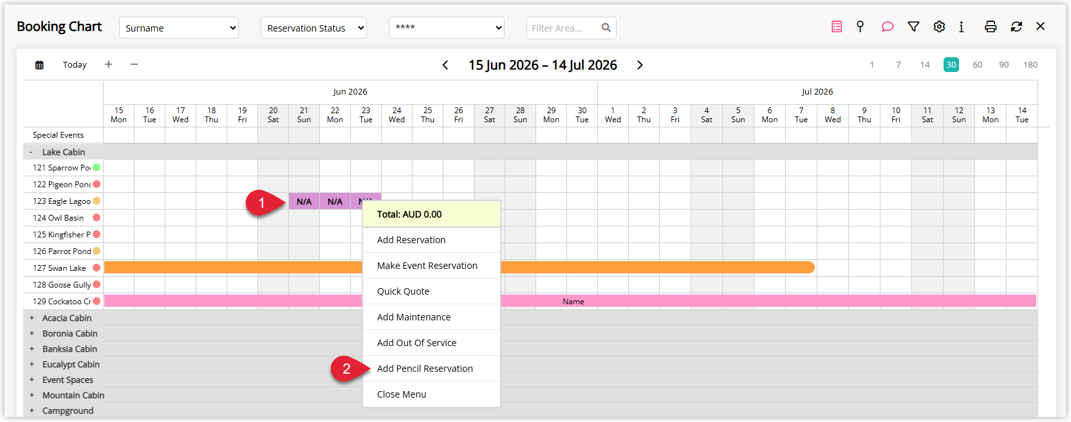Expand the Eucalypt Cabin category
This screenshot has width=1071, height=422.
tap(32, 364)
